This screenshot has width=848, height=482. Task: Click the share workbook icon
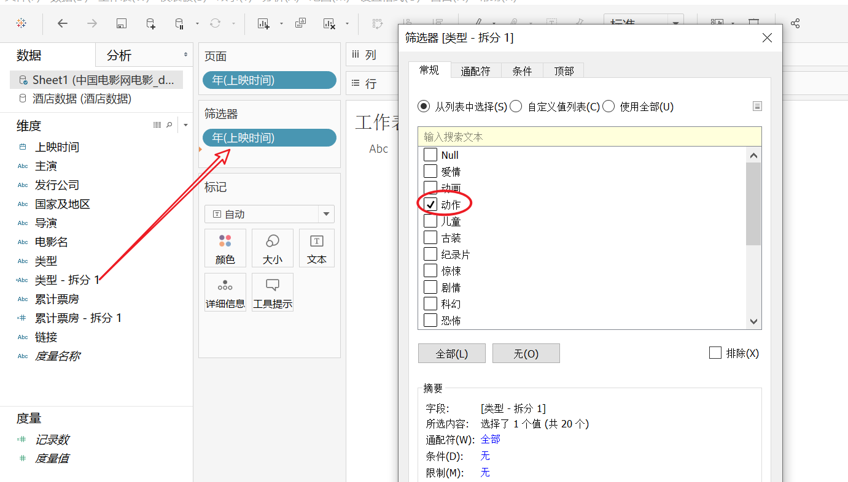coord(795,23)
